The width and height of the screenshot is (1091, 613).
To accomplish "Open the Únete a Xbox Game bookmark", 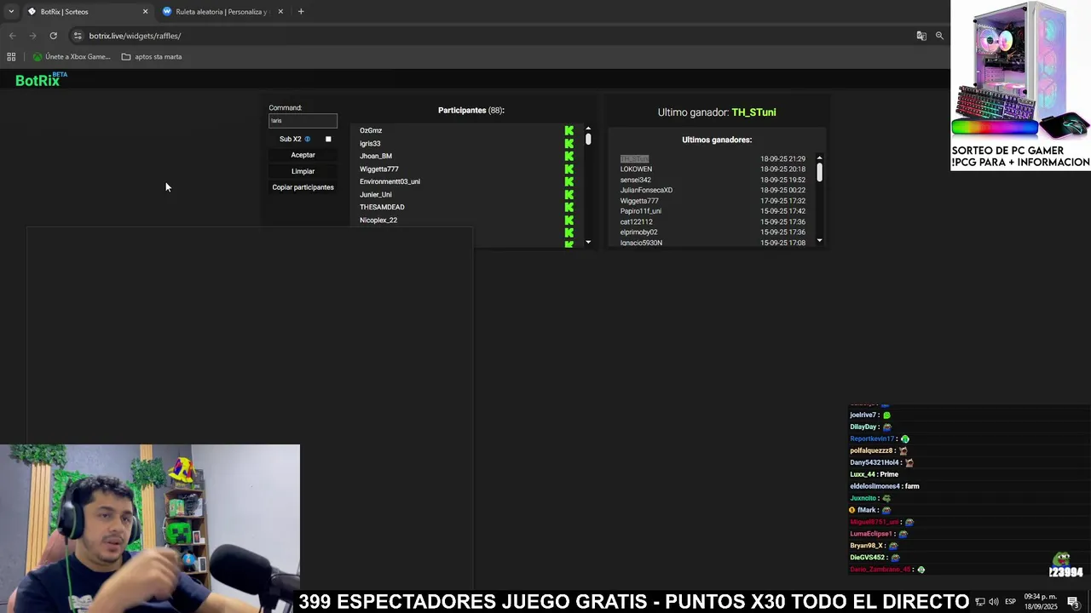I will pos(72,57).
